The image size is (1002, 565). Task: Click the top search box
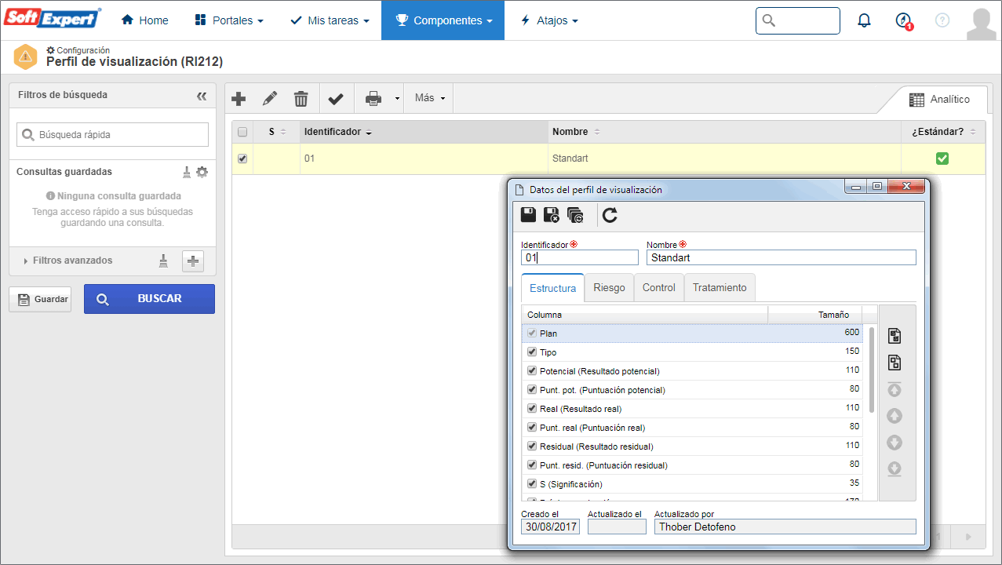798,20
